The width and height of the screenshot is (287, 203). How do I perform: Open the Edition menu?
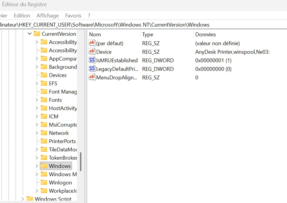point(22,16)
